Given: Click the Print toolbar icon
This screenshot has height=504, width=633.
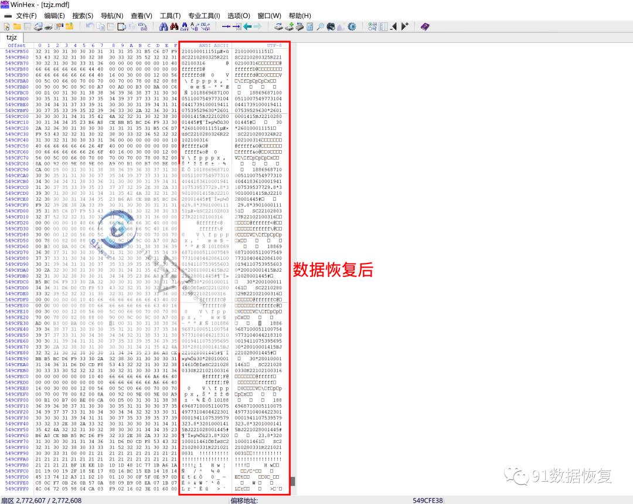Looking at the screenshot, I should coord(49,26).
